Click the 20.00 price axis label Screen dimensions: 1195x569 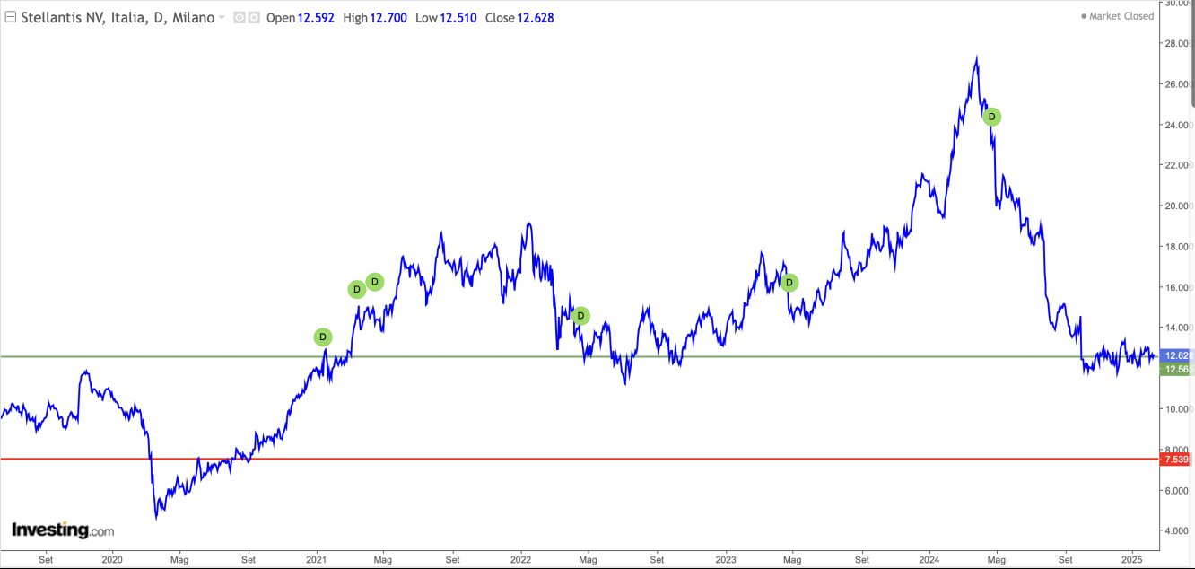(1178, 206)
